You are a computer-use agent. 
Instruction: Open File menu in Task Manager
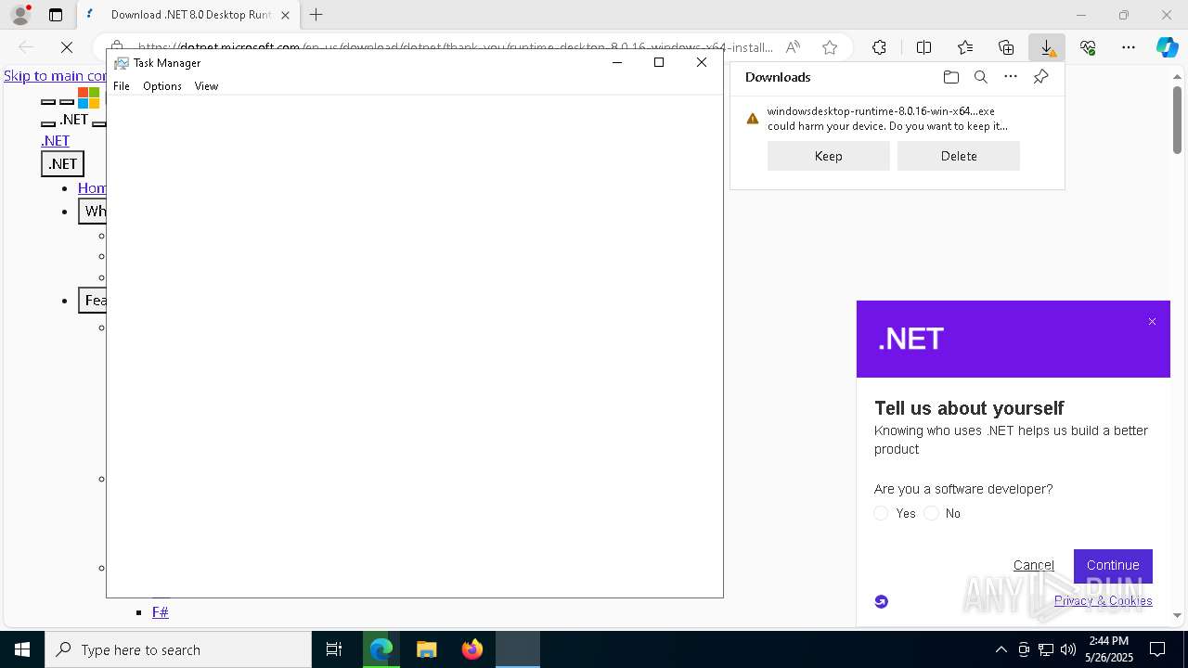122,86
